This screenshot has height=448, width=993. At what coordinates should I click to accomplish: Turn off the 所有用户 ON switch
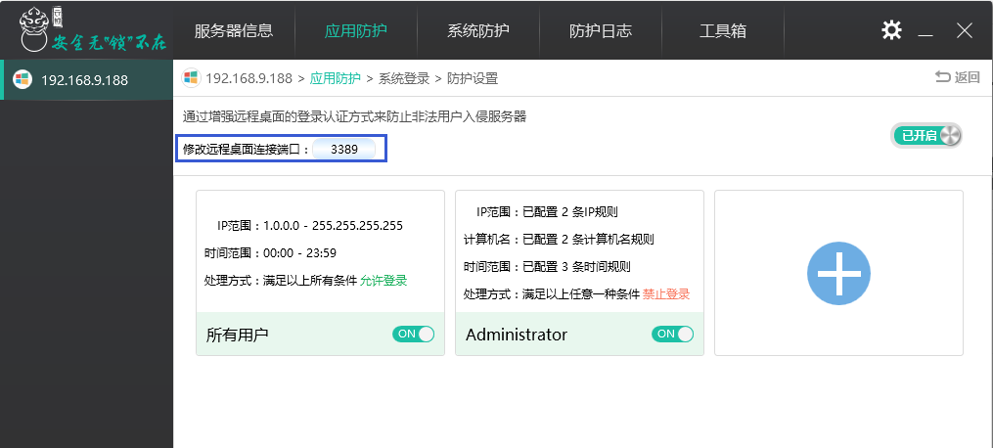(413, 335)
